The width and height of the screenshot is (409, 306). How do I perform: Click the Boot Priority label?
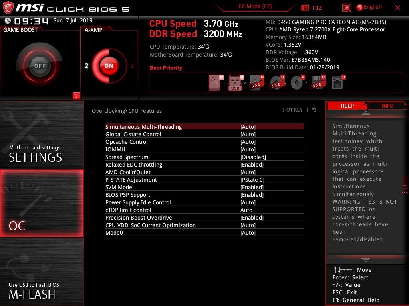166,68
